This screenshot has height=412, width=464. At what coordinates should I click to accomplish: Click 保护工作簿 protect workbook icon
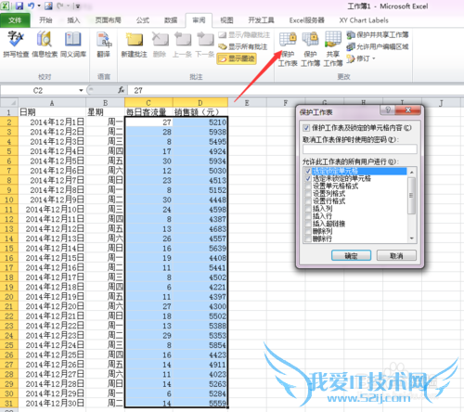tap(310, 49)
